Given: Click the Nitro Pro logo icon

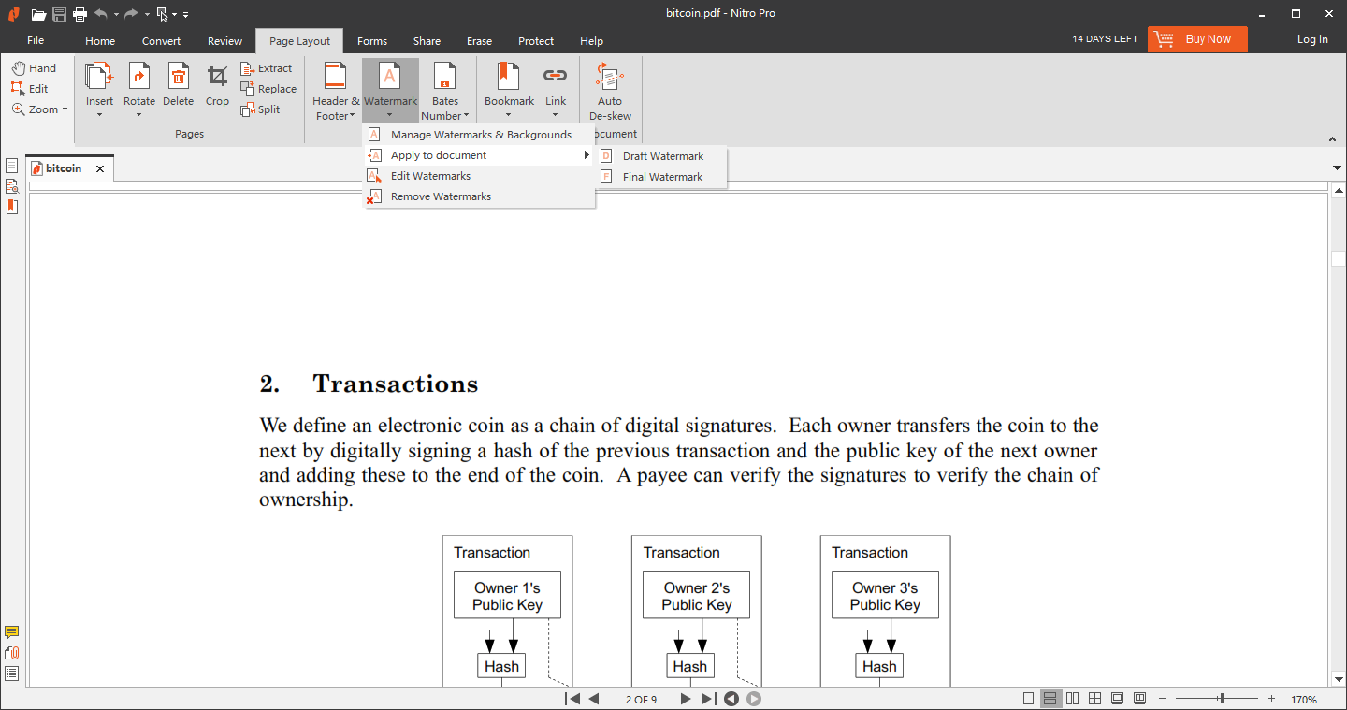Looking at the screenshot, I should [12, 13].
